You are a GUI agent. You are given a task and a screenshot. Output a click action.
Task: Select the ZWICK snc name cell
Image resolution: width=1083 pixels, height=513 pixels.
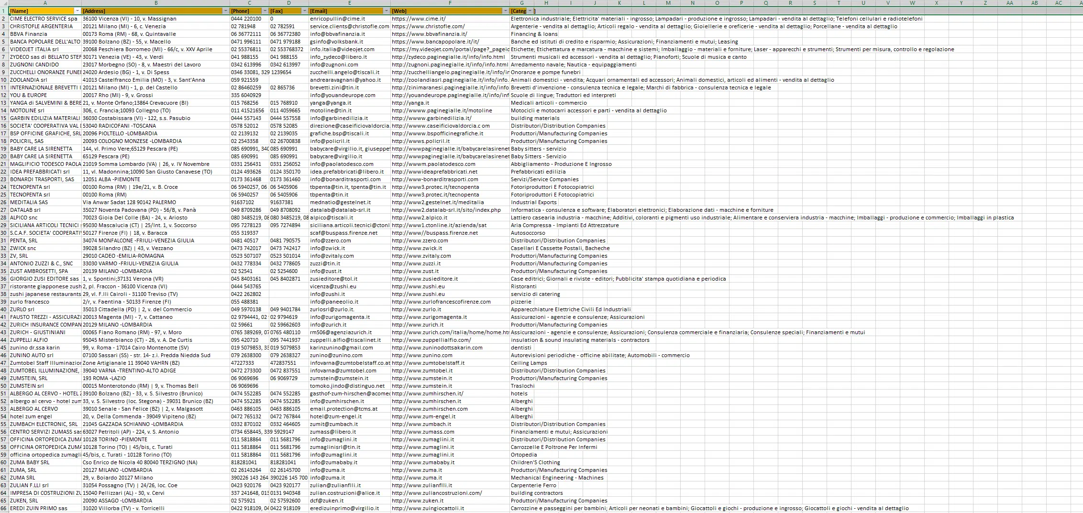click(45, 248)
